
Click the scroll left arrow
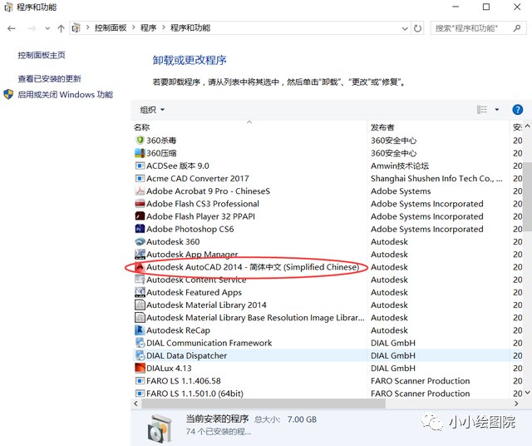[136, 404]
